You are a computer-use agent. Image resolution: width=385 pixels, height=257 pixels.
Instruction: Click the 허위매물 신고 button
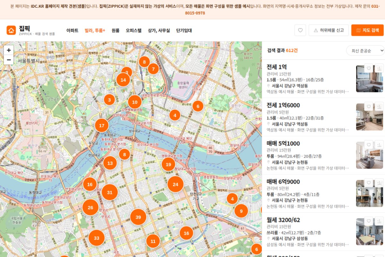329,30
